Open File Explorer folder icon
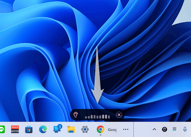Image resolution: width=191 pixels, height=137 pixels. (x=71, y=129)
